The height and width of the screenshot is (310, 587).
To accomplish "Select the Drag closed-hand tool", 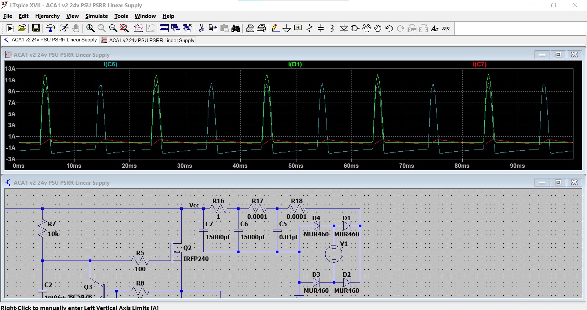I will [x=378, y=28].
